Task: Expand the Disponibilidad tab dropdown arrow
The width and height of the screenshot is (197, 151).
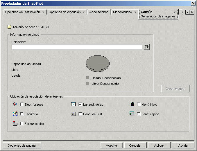Action: (x=135, y=12)
